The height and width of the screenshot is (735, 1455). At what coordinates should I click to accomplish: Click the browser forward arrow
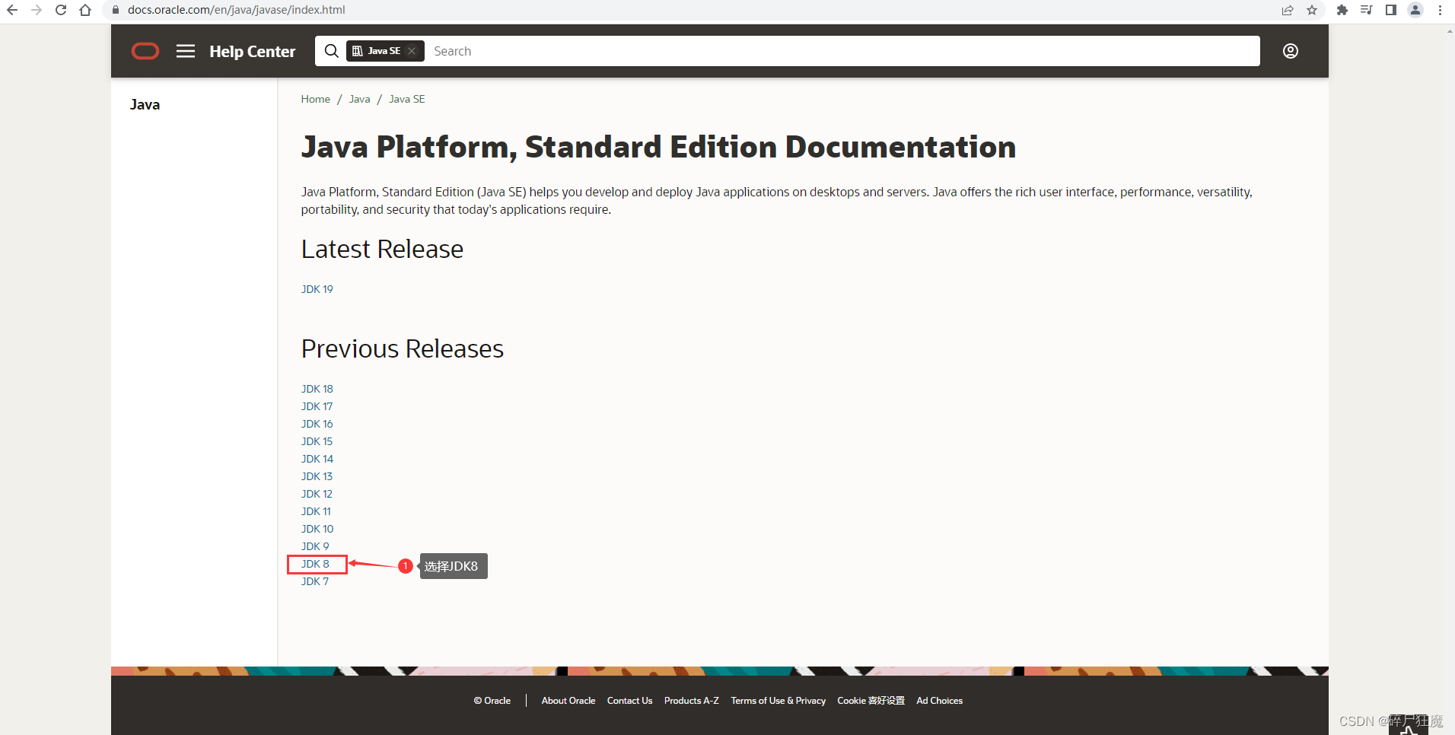point(37,10)
